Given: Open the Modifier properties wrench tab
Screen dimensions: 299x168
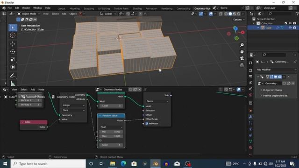Looking at the screenshot, I should 250,117.
